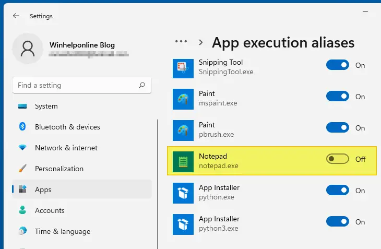This screenshot has width=381, height=249.
Task: Select the Apps category
Action: click(82, 189)
